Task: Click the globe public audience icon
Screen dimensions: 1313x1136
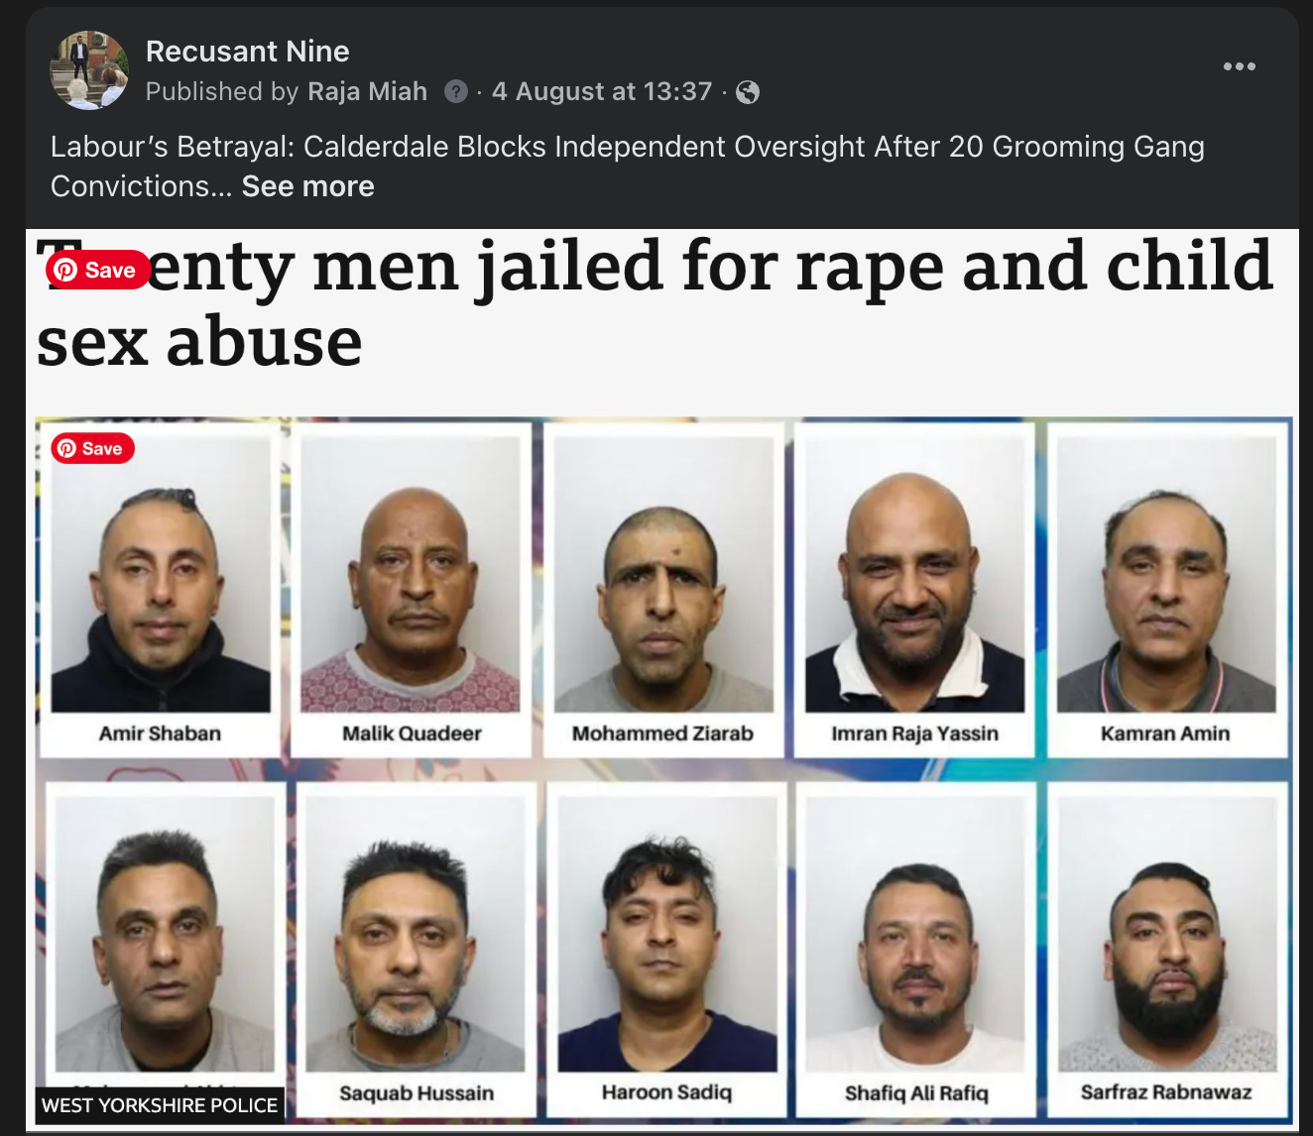Action: point(748,92)
